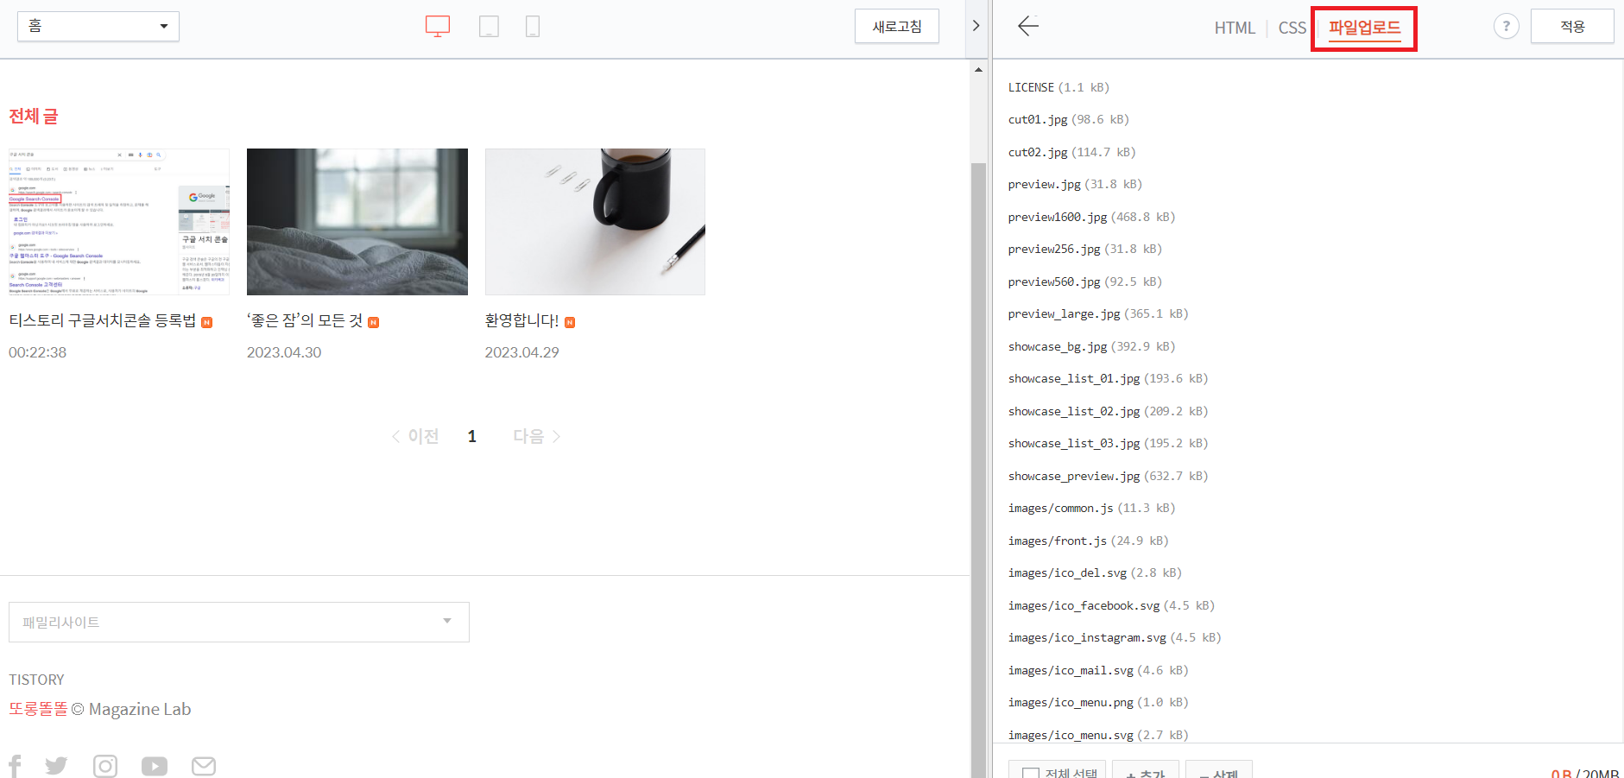This screenshot has width=1624, height=778.
Task: Click the 새로고침 button
Action: (x=897, y=26)
